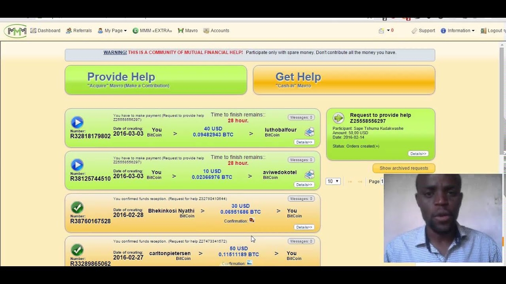Click blue arrow icon of order R38125744510

pos(77,165)
